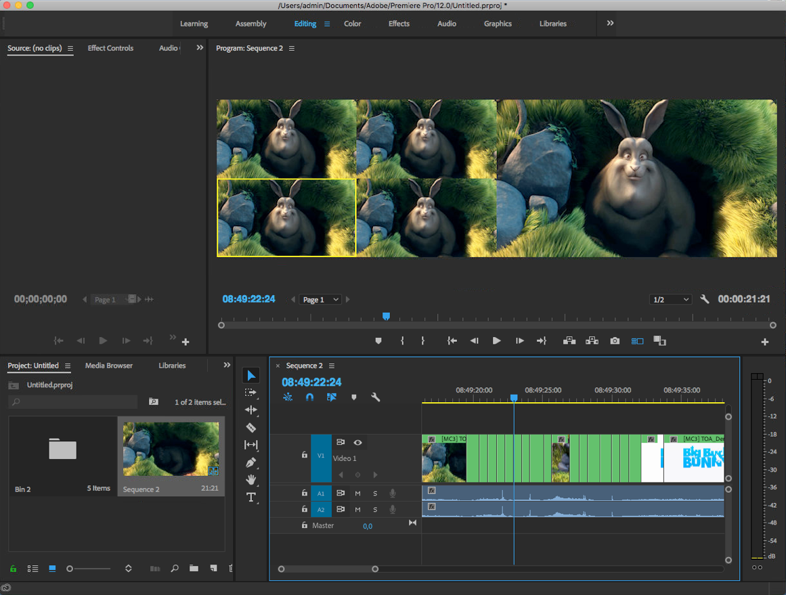
Task: Click the Extract button
Action: pos(592,341)
